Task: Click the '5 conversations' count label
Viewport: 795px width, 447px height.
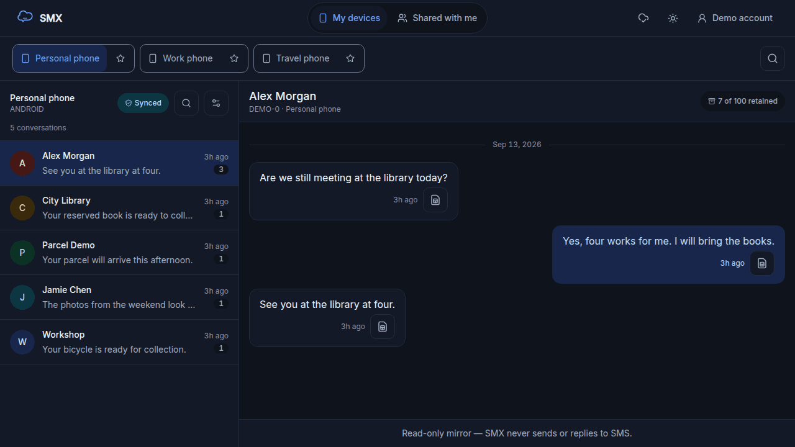Action: (38, 128)
